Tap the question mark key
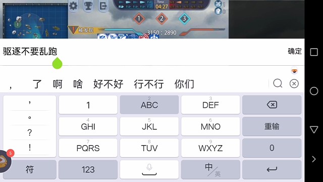This screenshot has width=323, height=182. (30, 132)
